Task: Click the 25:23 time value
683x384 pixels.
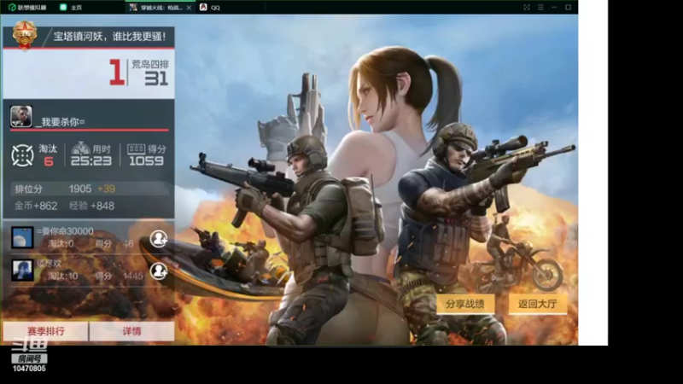Action: pos(91,161)
